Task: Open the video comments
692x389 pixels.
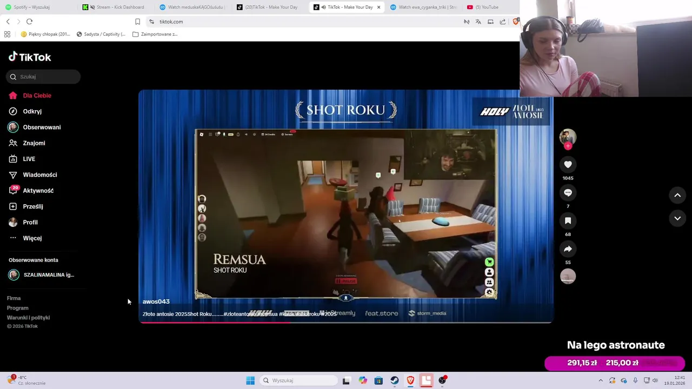Action: click(x=568, y=193)
